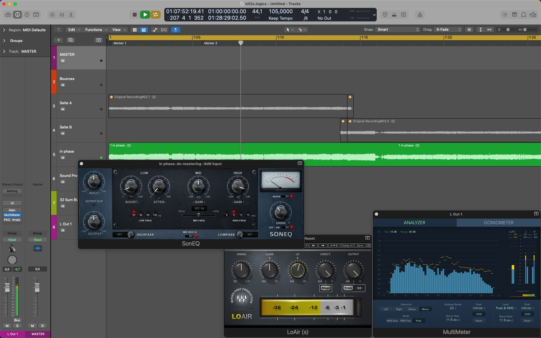Viewport: 541px width, 338px height.
Task: Click the Trim button in LoAir
Action: pyautogui.click(x=348, y=288)
